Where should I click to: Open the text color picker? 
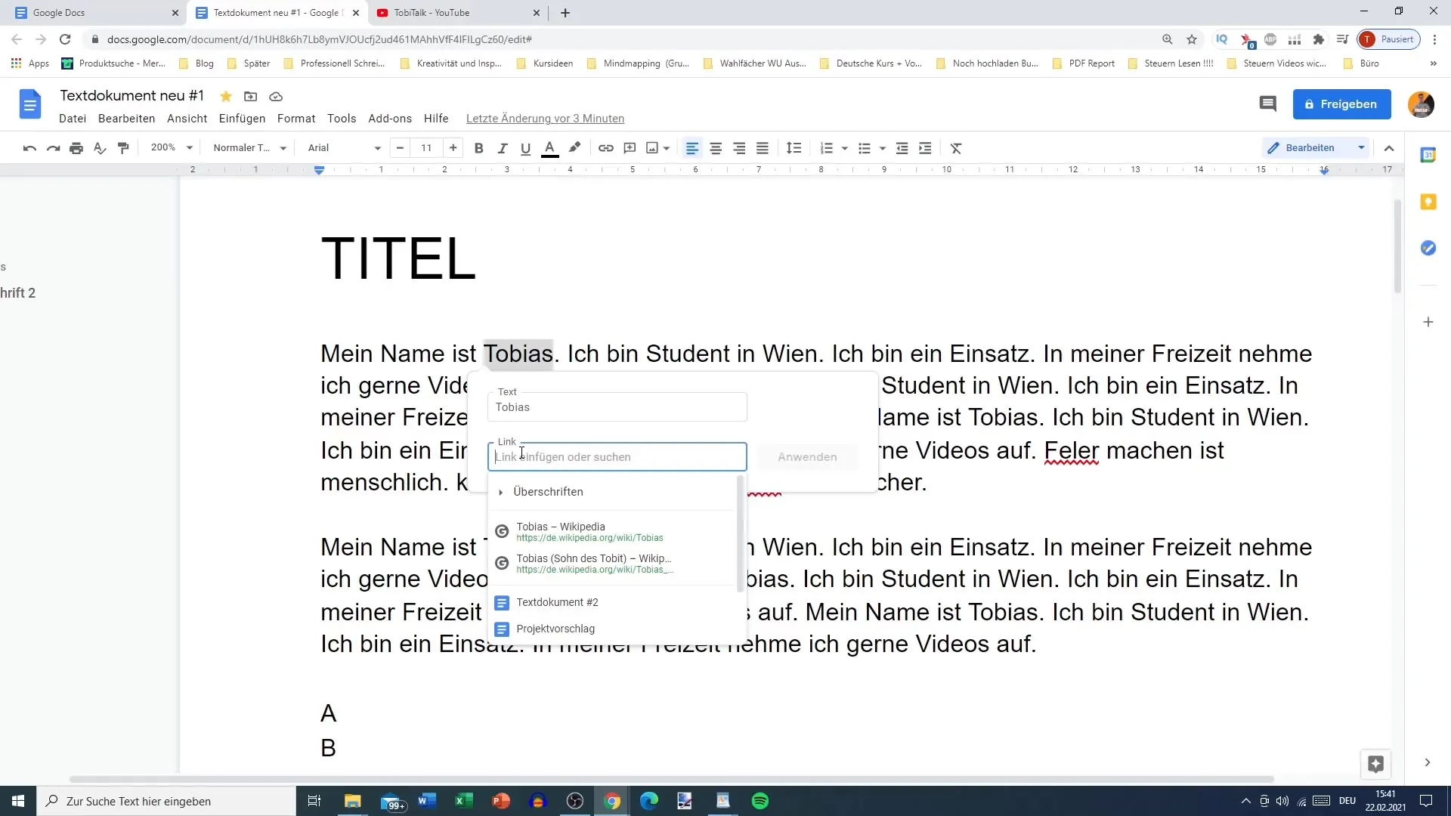click(550, 148)
